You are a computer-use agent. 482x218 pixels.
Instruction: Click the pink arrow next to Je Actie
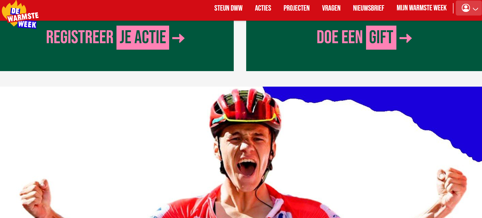tap(178, 38)
